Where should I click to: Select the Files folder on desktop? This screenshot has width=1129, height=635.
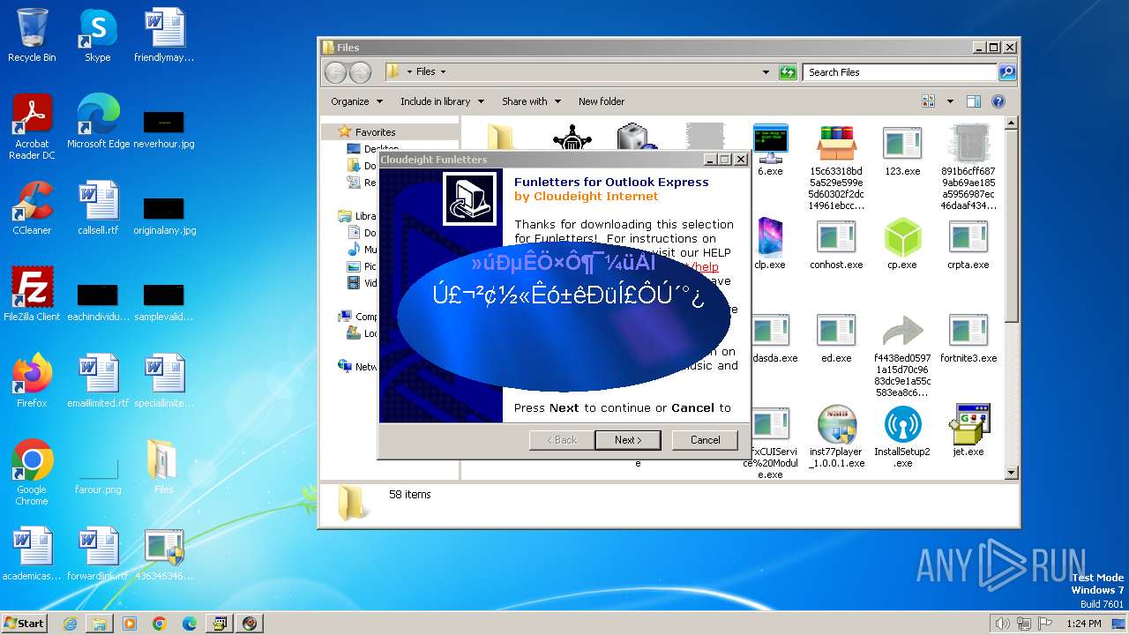click(164, 467)
